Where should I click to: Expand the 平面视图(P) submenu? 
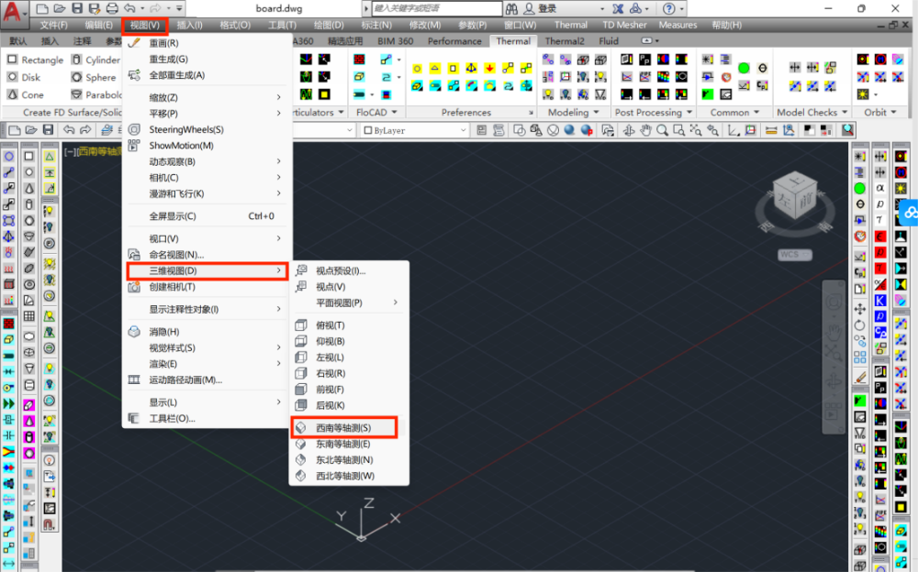349,303
